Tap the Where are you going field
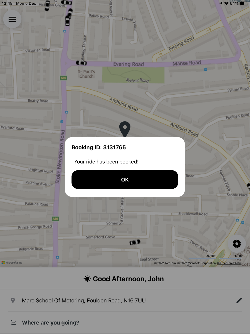The width and height of the screenshot is (250, 334). click(x=125, y=323)
